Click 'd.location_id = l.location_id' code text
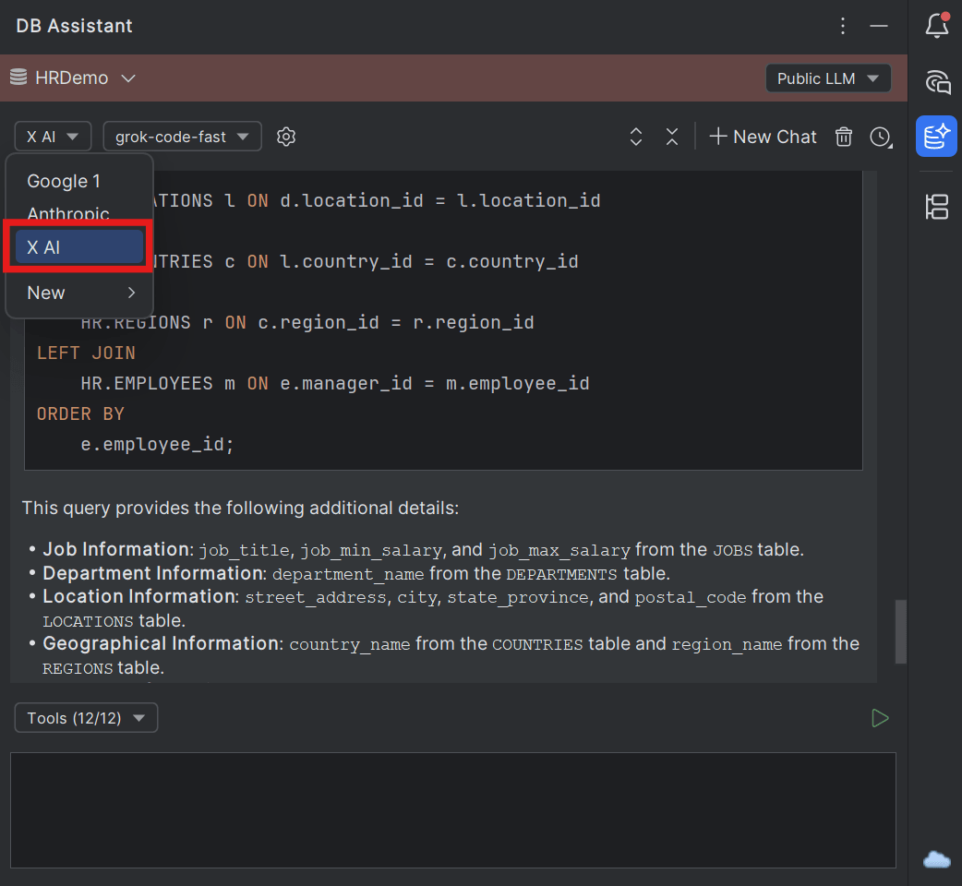Viewport: 962px width, 886px height. (439, 200)
